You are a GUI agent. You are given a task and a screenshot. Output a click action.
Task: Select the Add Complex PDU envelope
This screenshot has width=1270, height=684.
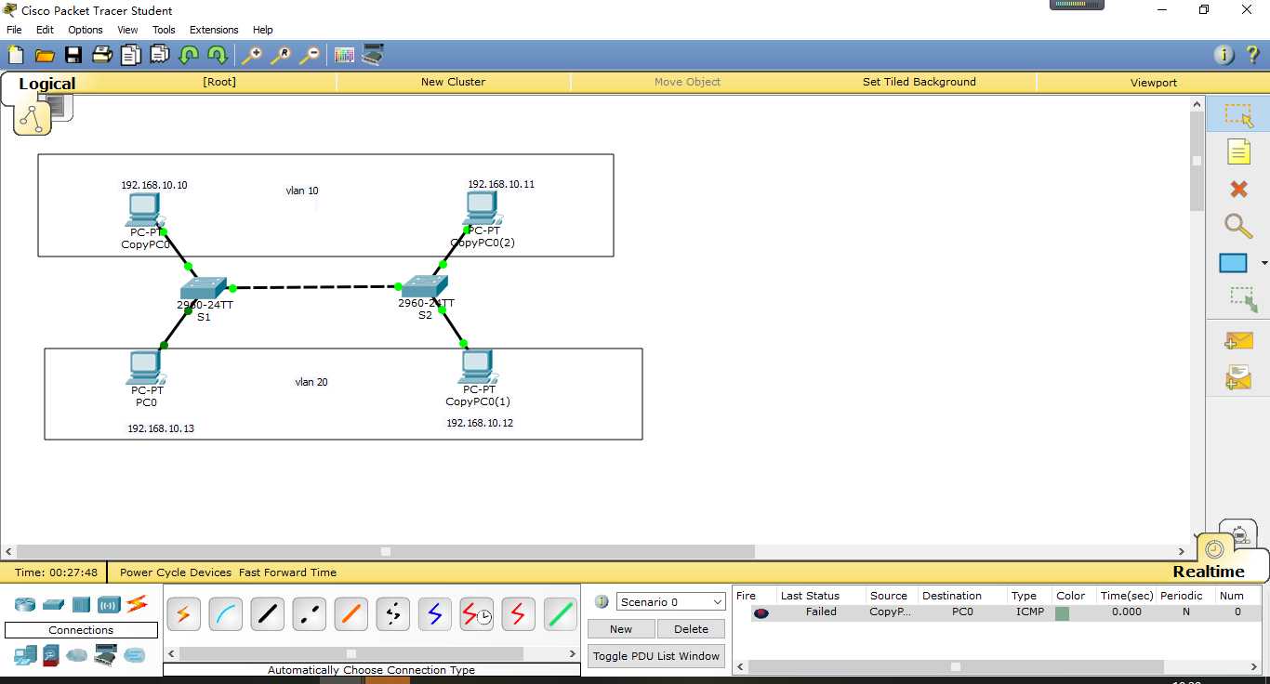pyautogui.click(x=1238, y=377)
